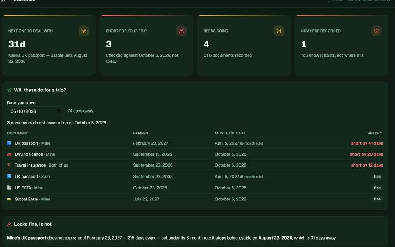This screenshot has width=395, height=247.
Task: Click into the Date you travel field
Action: pos(36,111)
